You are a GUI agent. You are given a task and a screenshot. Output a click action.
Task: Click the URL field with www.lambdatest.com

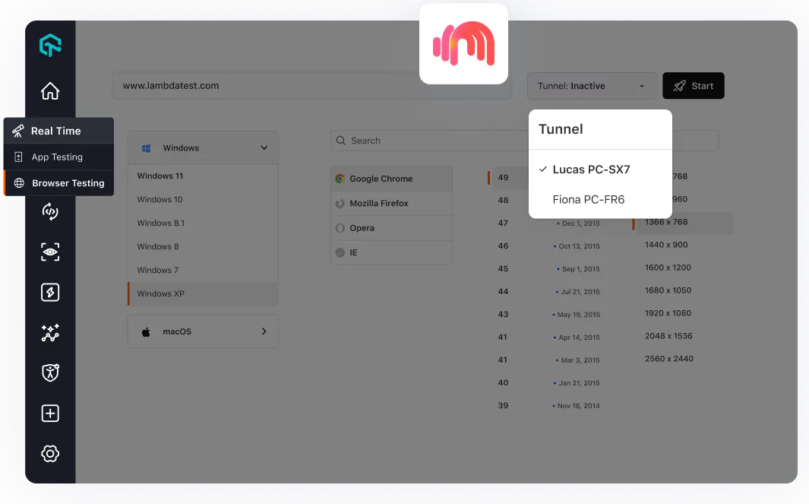tap(311, 86)
